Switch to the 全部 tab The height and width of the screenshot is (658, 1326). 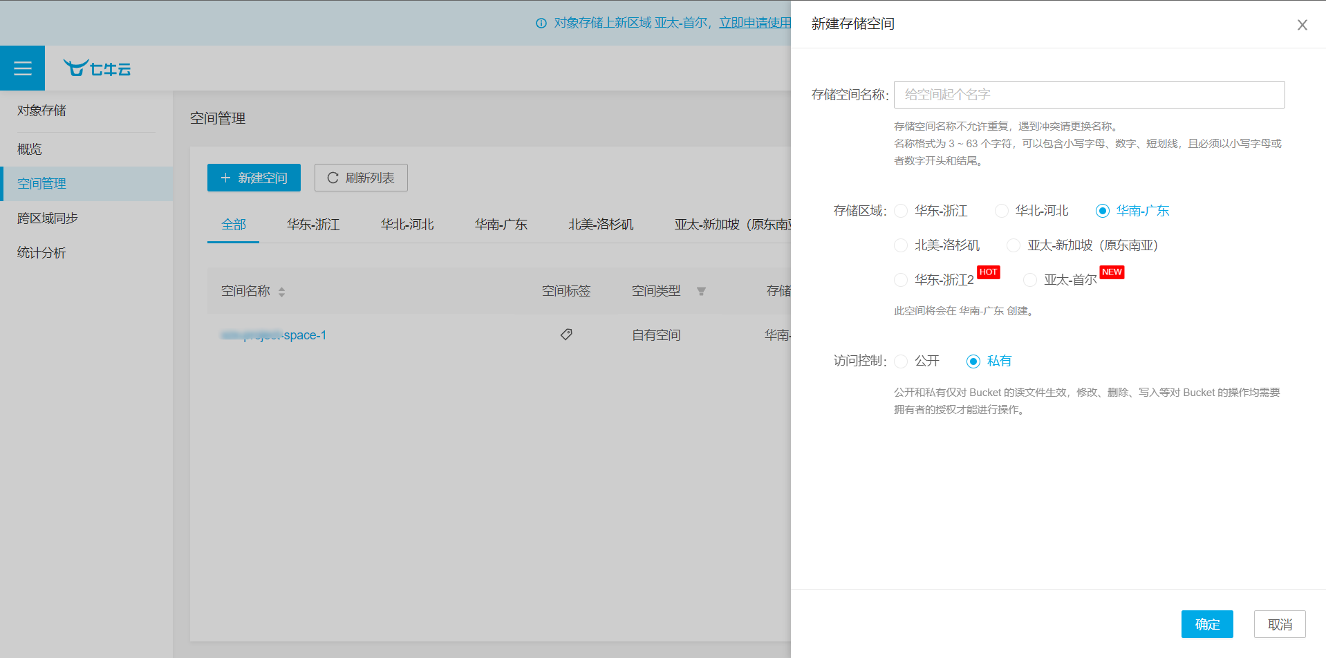tap(234, 225)
